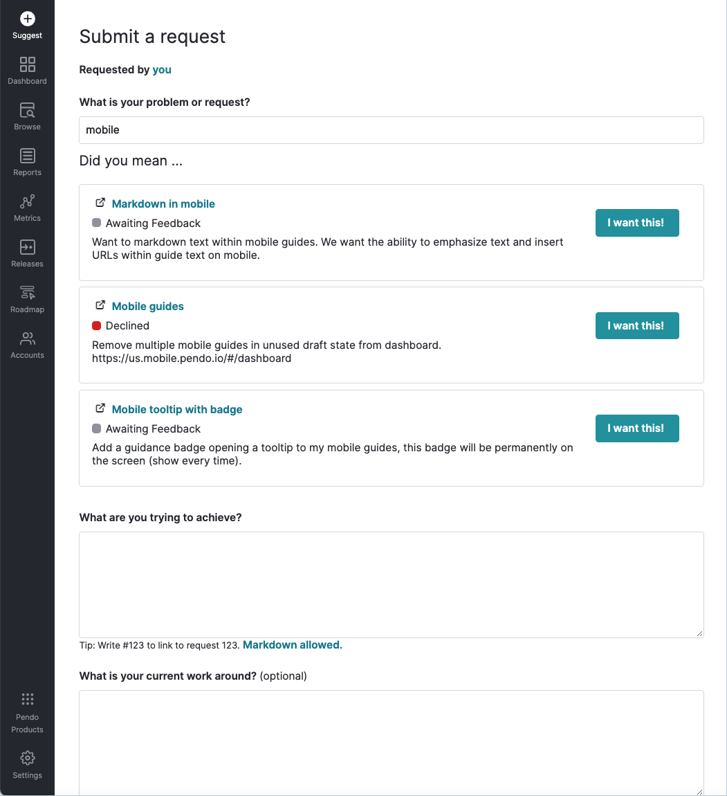The image size is (727, 796).
Task: Click into 'What are you trying to achieve' textarea
Action: tap(391, 585)
